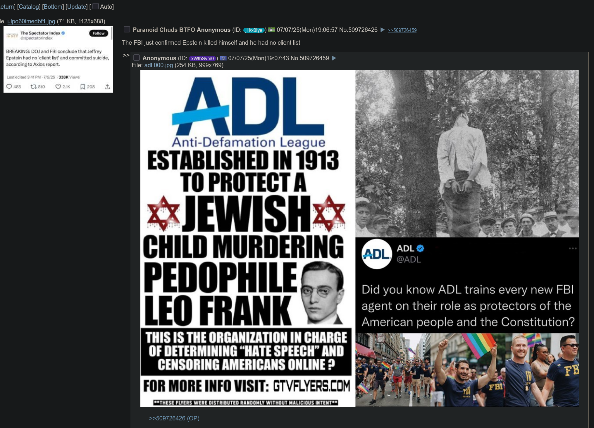Tick the checkbox on the Anonymous reply
Screen dimensions: 594x428
(x=137, y=58)
